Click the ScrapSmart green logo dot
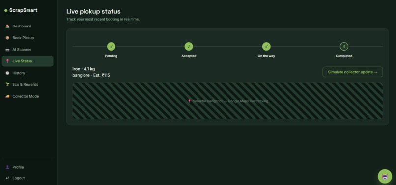 pos(6,10)
